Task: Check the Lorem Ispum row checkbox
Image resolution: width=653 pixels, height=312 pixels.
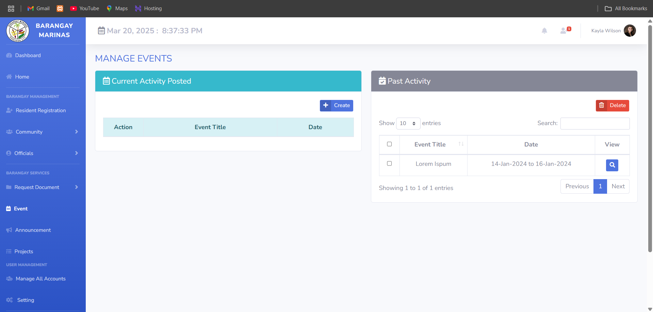Action: tap(389, 163)
